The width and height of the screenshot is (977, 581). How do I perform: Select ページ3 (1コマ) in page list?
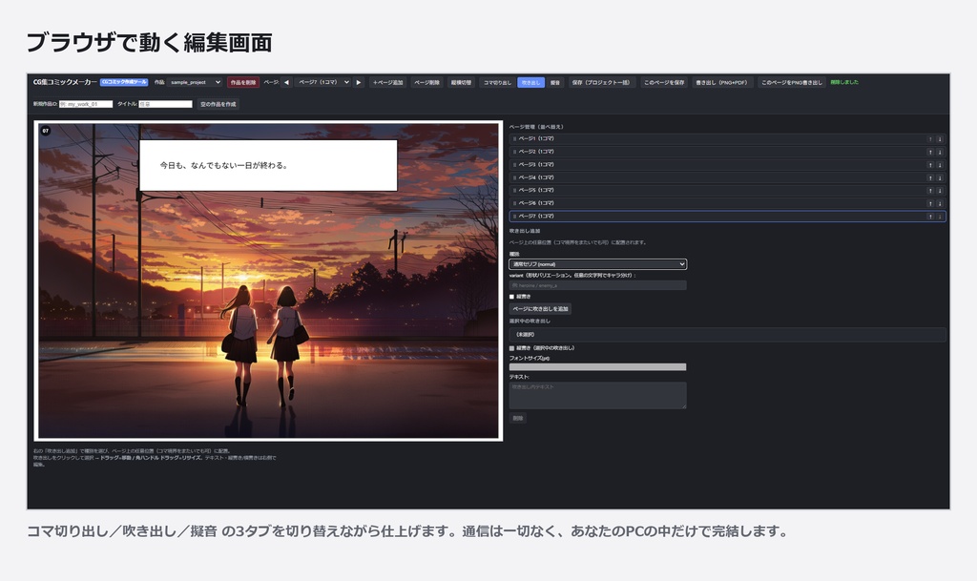[727, 165]
